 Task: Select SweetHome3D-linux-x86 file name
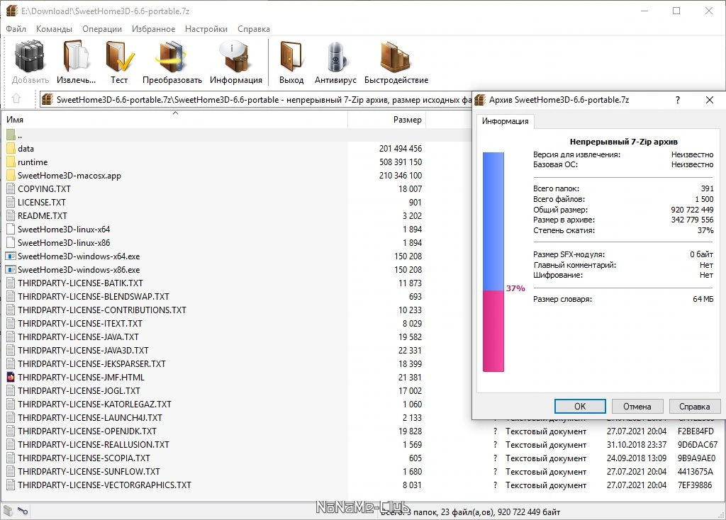tap(64, 242)
